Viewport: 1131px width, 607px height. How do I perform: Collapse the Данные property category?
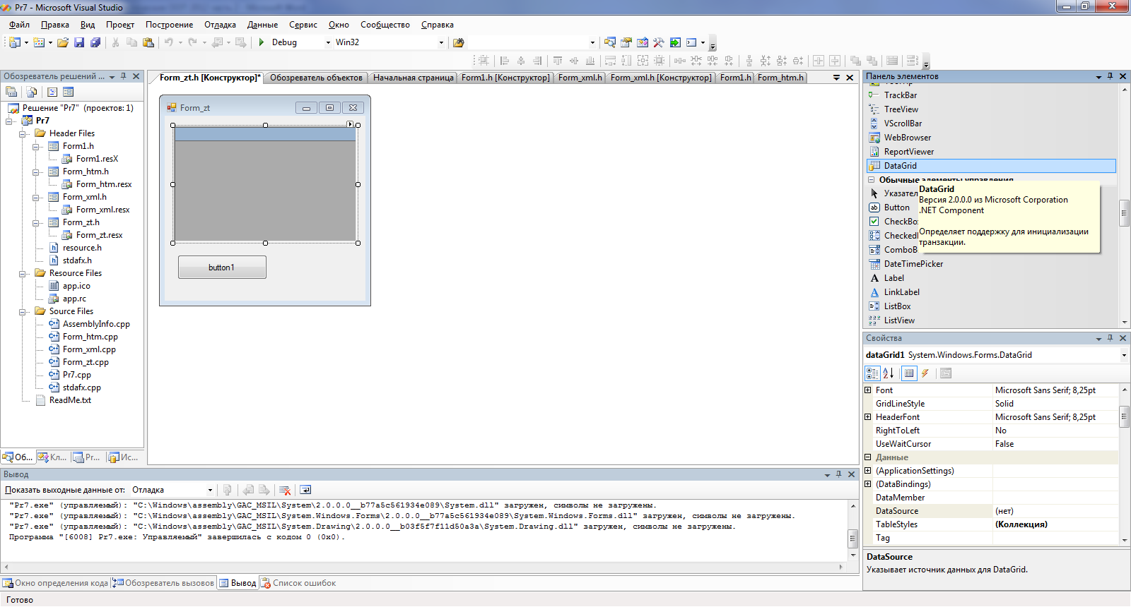[x=868, y=457]
